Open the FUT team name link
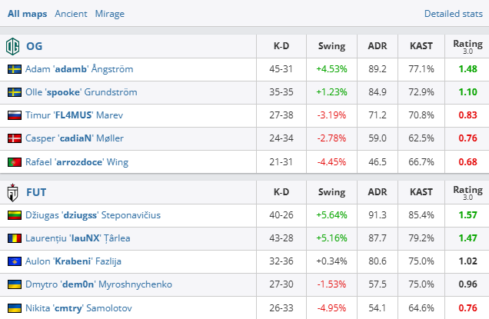 tap(37, 192)
